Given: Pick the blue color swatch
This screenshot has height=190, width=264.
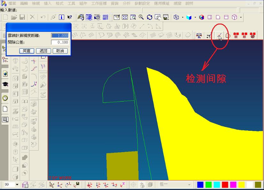Looking at the screenshot, I should [200, 185].
